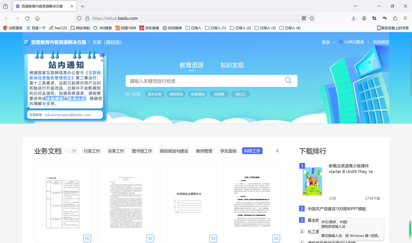This screenshot has width=412, height=243.
Task: Click the arrow to scroll category tabs
Action: [278, 151]
